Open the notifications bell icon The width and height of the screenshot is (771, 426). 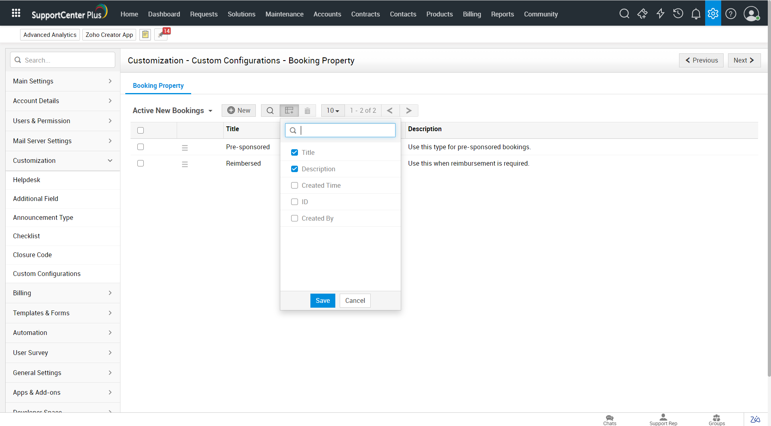(x=696, y=14)
